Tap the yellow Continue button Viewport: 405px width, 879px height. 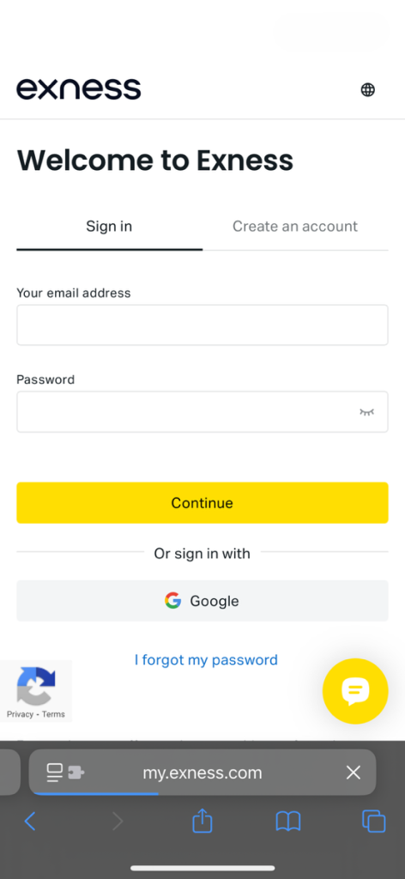point(202,503)
